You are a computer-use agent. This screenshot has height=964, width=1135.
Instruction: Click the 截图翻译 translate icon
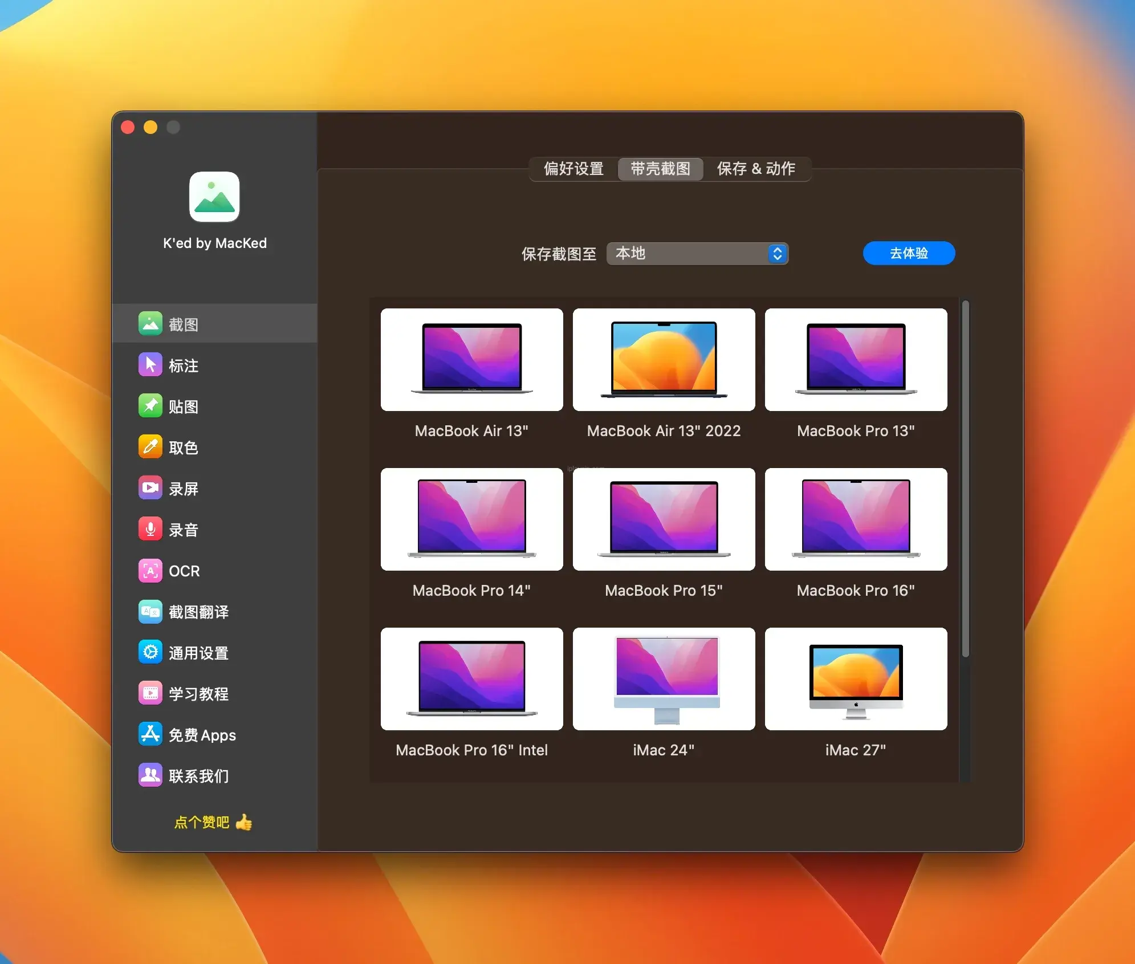[150, 611]
